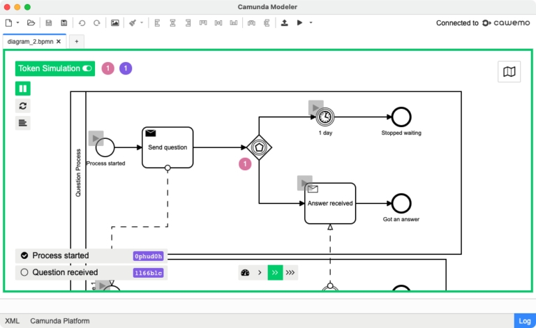Align selected elements to the right
The image size is (536, 328).
point(188,23)
